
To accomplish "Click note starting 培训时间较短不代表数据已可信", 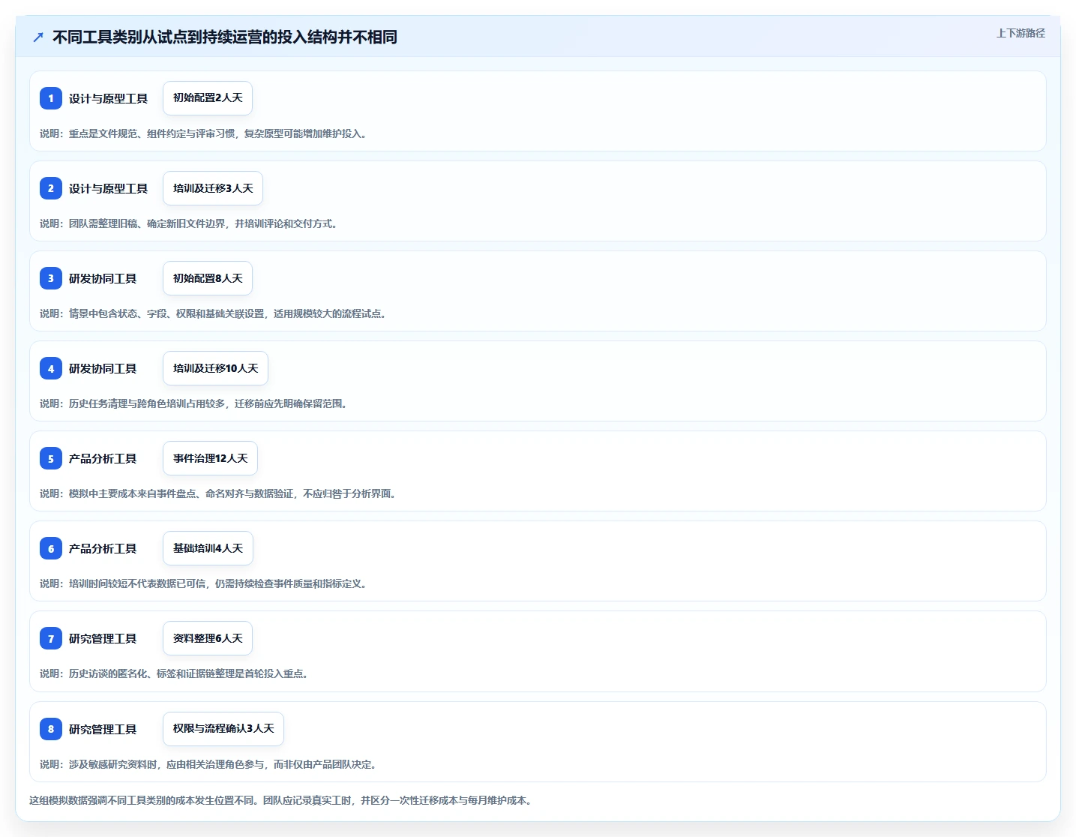I will 204,583.
